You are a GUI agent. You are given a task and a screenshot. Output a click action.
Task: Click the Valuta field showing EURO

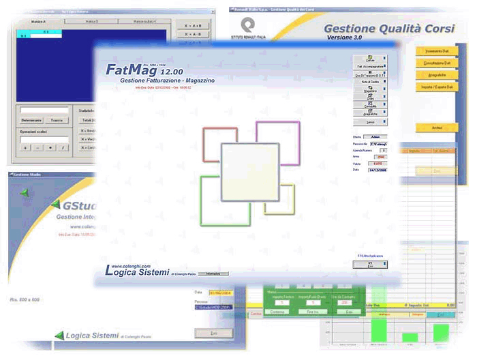tap(378, 164)
